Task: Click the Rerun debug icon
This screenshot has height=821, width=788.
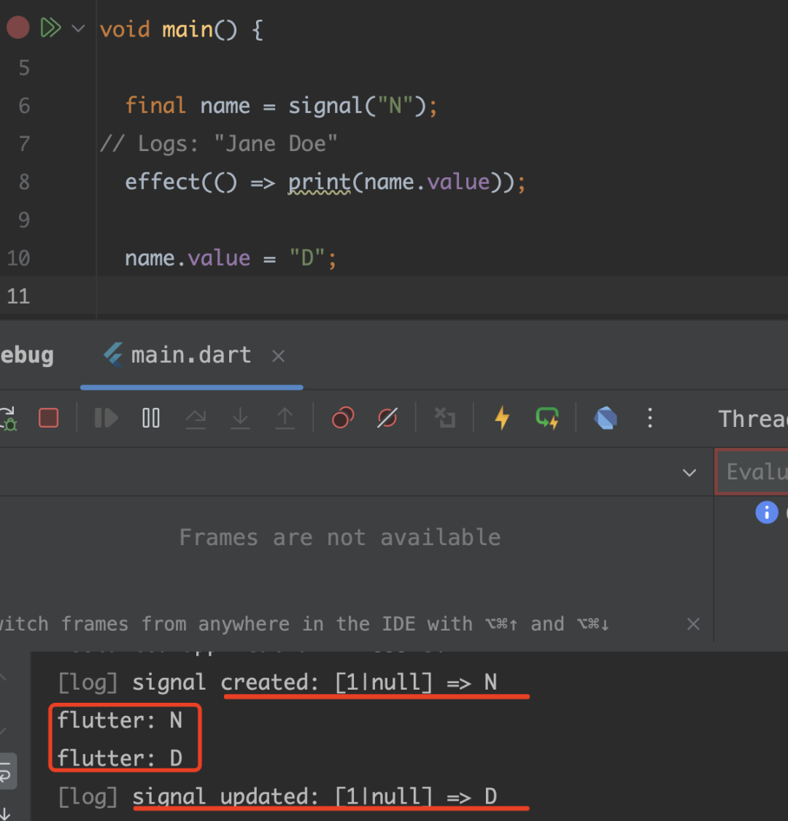Action: pos(9,418)
